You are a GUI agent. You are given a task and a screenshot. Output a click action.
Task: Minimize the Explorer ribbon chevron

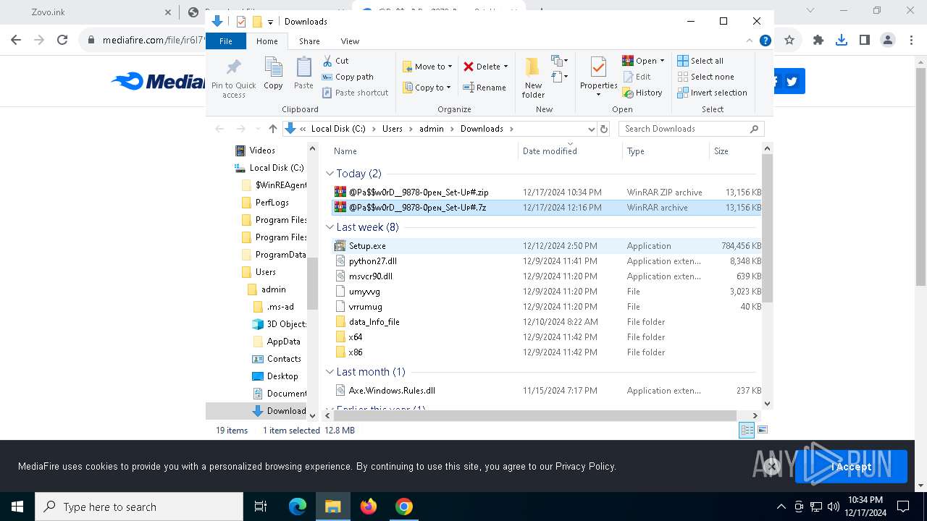pyautogui.click(x=750, y=41)
